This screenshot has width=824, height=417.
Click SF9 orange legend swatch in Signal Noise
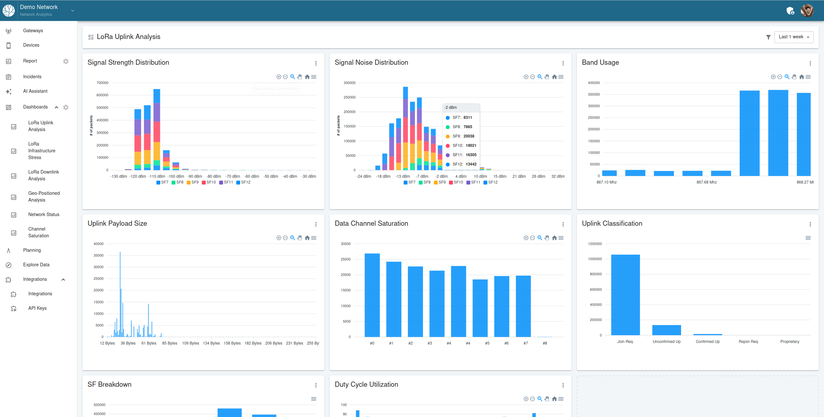tap(436, 183)
